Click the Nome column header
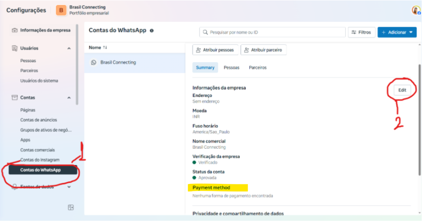Image resolution: width=425 pixels, height=222 pixels. coord(95,47)
